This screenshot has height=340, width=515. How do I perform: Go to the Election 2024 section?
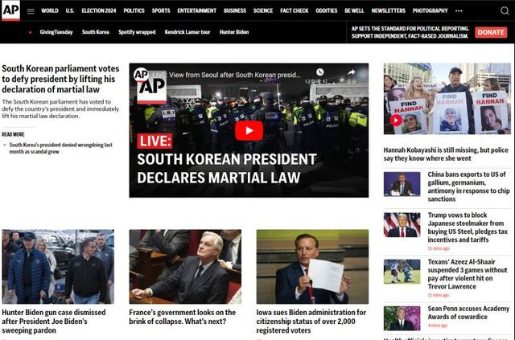click(99, 11)
